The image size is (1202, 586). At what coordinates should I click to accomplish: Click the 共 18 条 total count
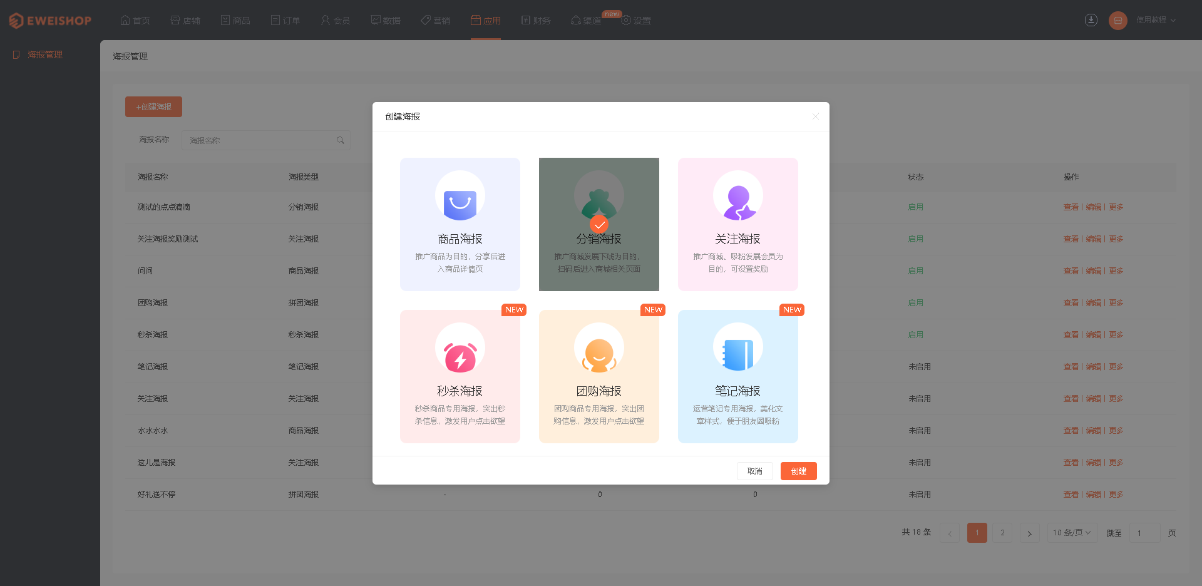pyautogui.click(x=917, y=533)
